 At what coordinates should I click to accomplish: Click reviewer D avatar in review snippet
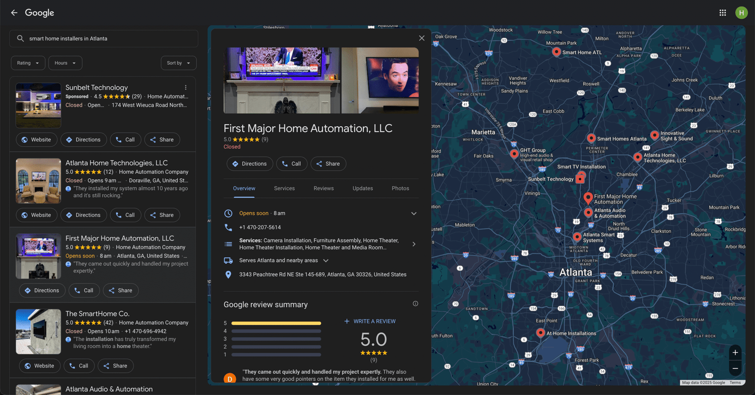(x=230, y=378)
